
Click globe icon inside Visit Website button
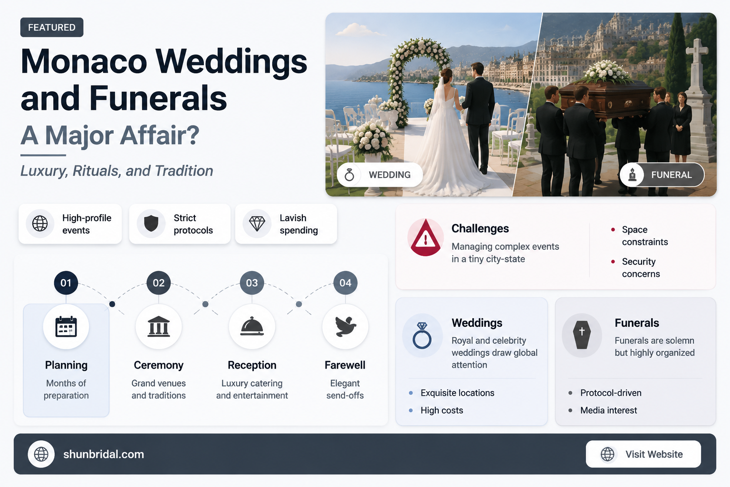(607, 454)
